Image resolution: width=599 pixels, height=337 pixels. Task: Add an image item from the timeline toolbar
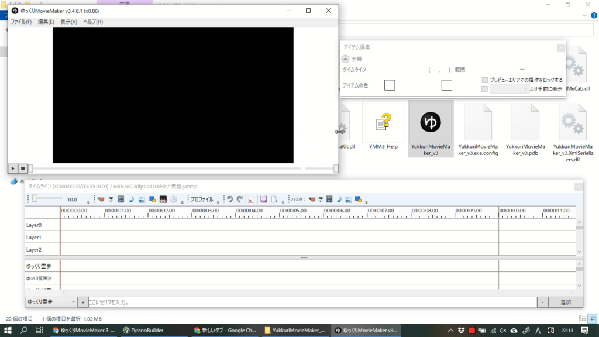pos(142,200)
